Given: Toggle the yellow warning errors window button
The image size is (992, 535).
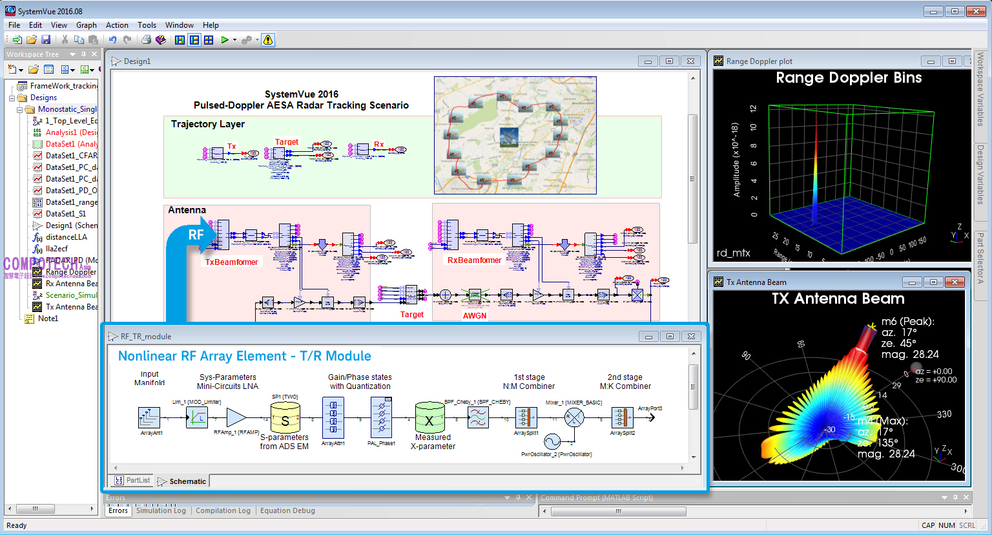Looking at the screenshot, I should pos(268,40).
